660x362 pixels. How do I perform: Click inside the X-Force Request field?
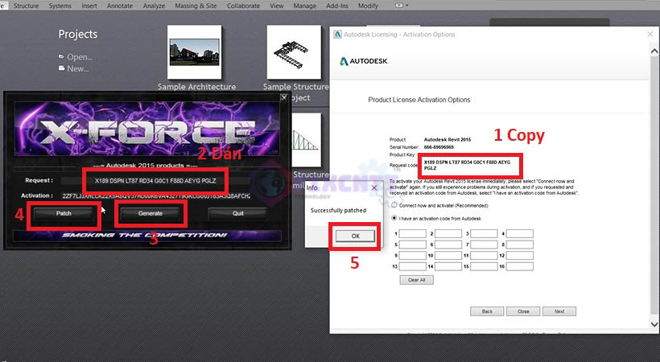(155, 181)
